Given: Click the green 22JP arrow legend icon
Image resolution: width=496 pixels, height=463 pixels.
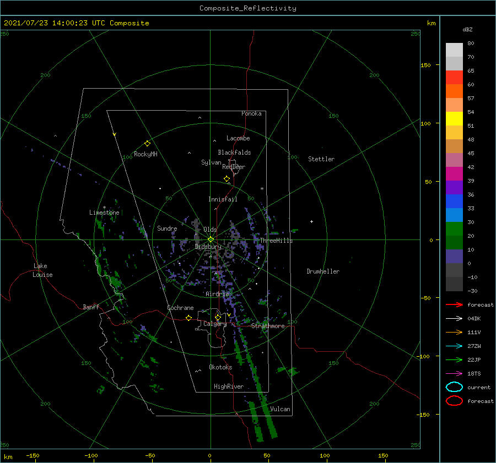Looking at the screenshot, I should (x=454, y=359).
